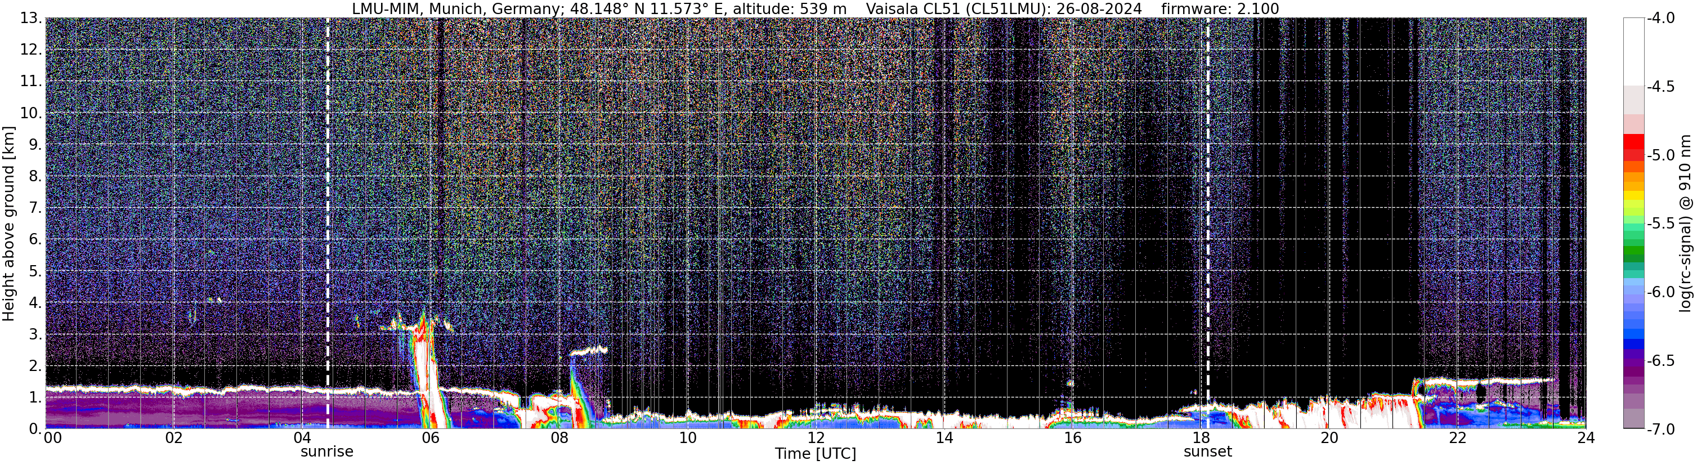Image resolution: width=1697 pixels, height=465 pixels.
Task: Click the '20' time axis tick label
Action: [1329, 438]
